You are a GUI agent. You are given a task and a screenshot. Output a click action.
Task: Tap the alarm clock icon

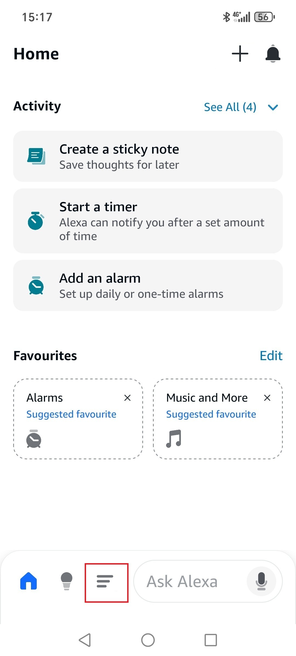tap(36, 286)
